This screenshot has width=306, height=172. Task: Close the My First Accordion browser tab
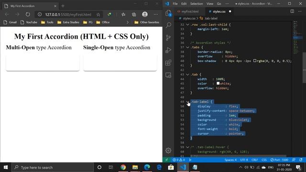pyautogui.click(x=55, y=6)
